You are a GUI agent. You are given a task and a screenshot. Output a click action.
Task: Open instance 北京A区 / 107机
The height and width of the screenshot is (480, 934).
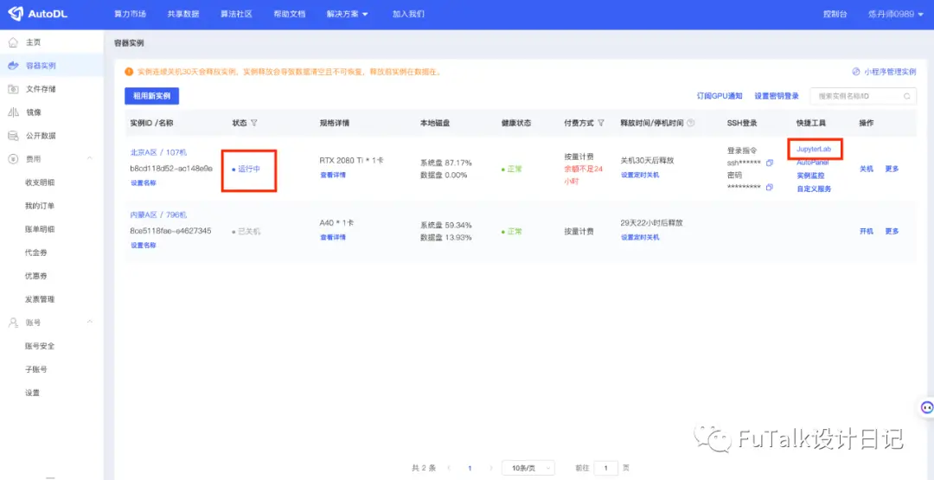(158, 152)
